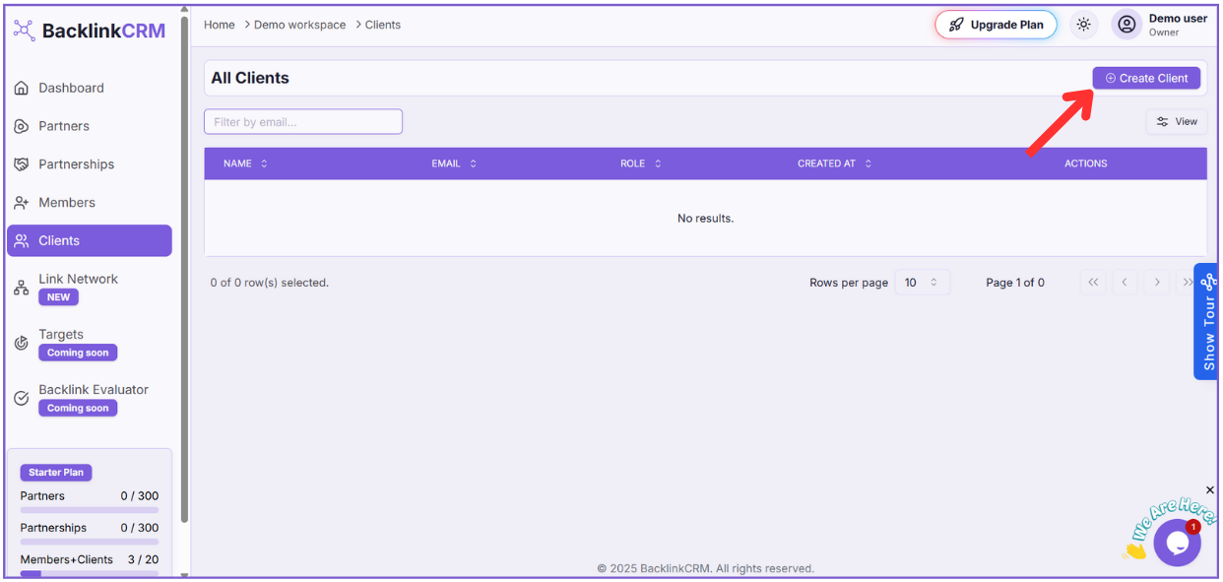Open Dashboard from the sidebar
Image resolution: width=1223 pixels, height=582 pixels.
click(x=71, y=88)
